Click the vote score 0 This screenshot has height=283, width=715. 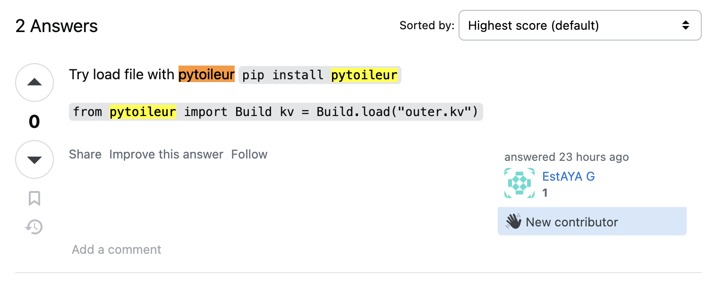coord(34,122)
